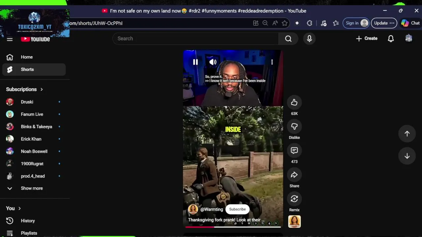Open the prod.4_head subscription
Screen dimensions: 422x237
(x=34, y=176)
